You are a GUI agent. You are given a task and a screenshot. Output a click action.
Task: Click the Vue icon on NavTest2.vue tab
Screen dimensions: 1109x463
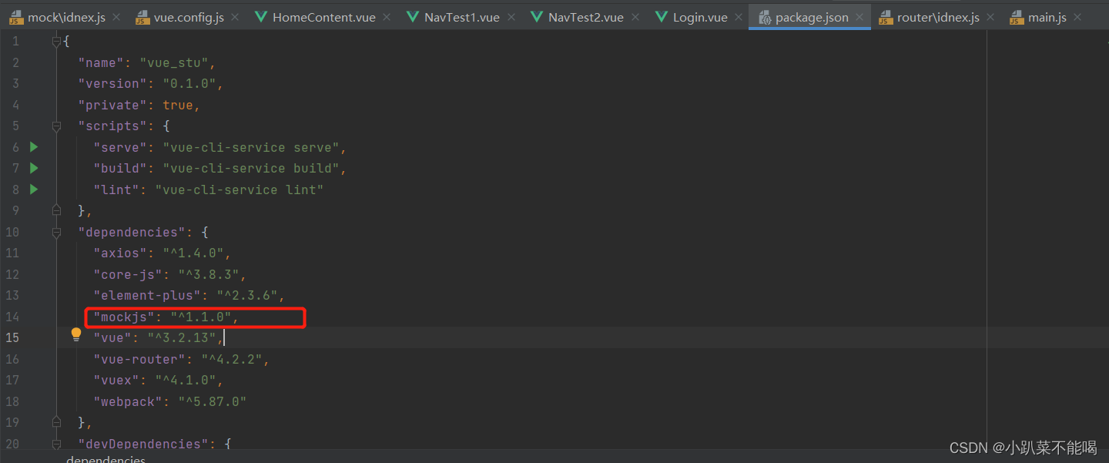[537, 16]
